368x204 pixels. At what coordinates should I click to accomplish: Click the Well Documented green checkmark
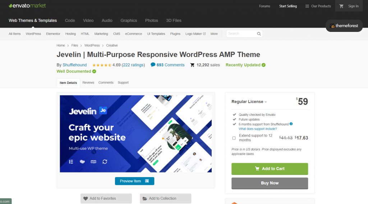94,71
